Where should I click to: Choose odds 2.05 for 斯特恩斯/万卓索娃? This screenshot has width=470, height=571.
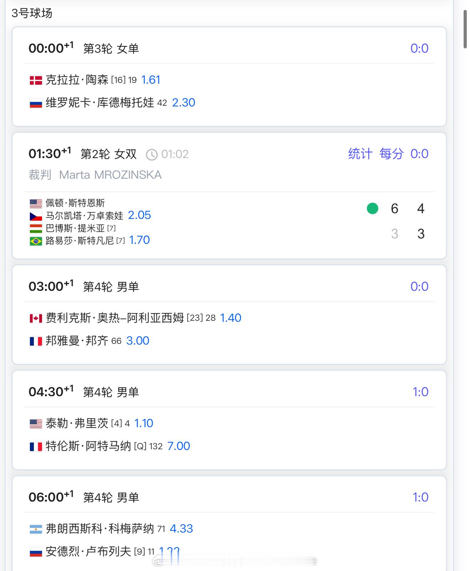139,215
